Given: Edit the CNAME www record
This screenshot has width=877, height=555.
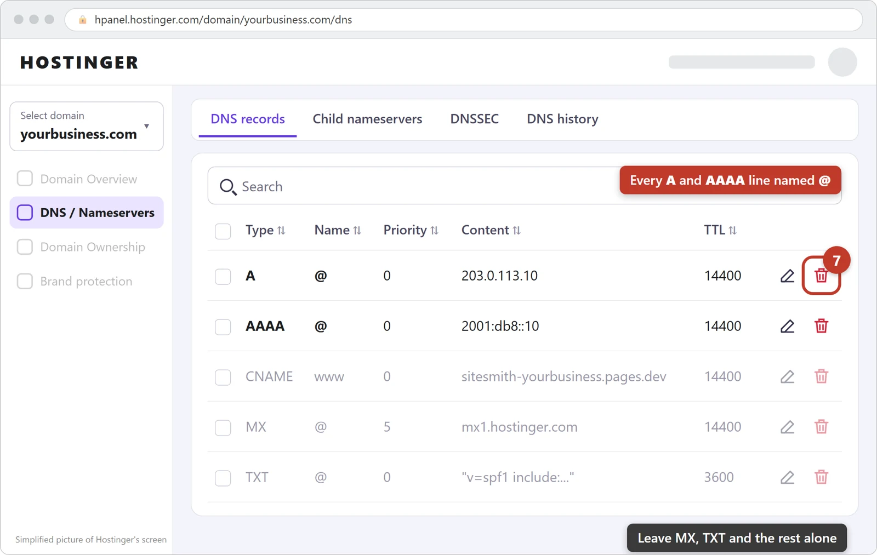Looking at the screenshot, I should [787, 376].
